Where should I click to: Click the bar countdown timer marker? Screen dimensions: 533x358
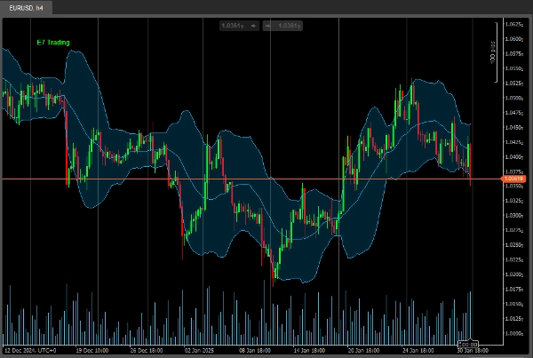pyautogui.click(x=468, y=344)
